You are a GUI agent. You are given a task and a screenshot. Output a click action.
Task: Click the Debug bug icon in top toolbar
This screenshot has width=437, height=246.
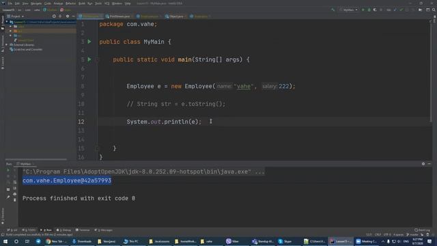tap(369, 10)
